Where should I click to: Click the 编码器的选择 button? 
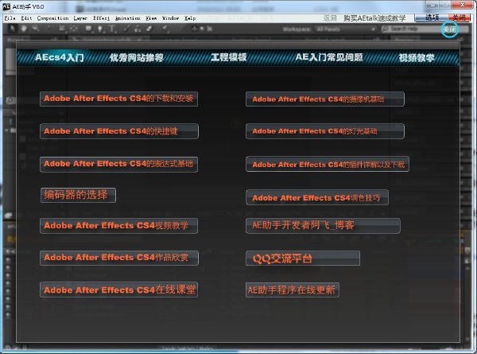click(x=78, y=195)
